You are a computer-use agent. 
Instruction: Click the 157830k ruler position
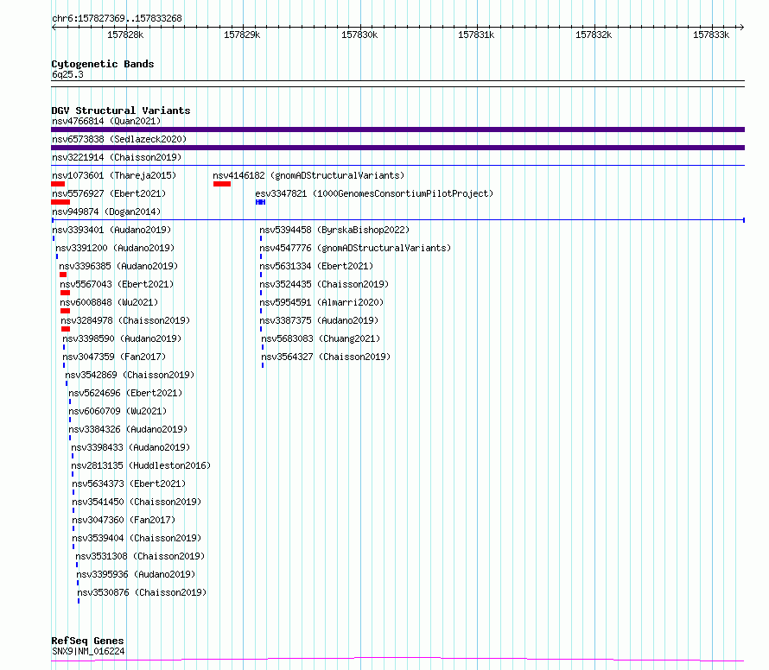coord(359,35)
